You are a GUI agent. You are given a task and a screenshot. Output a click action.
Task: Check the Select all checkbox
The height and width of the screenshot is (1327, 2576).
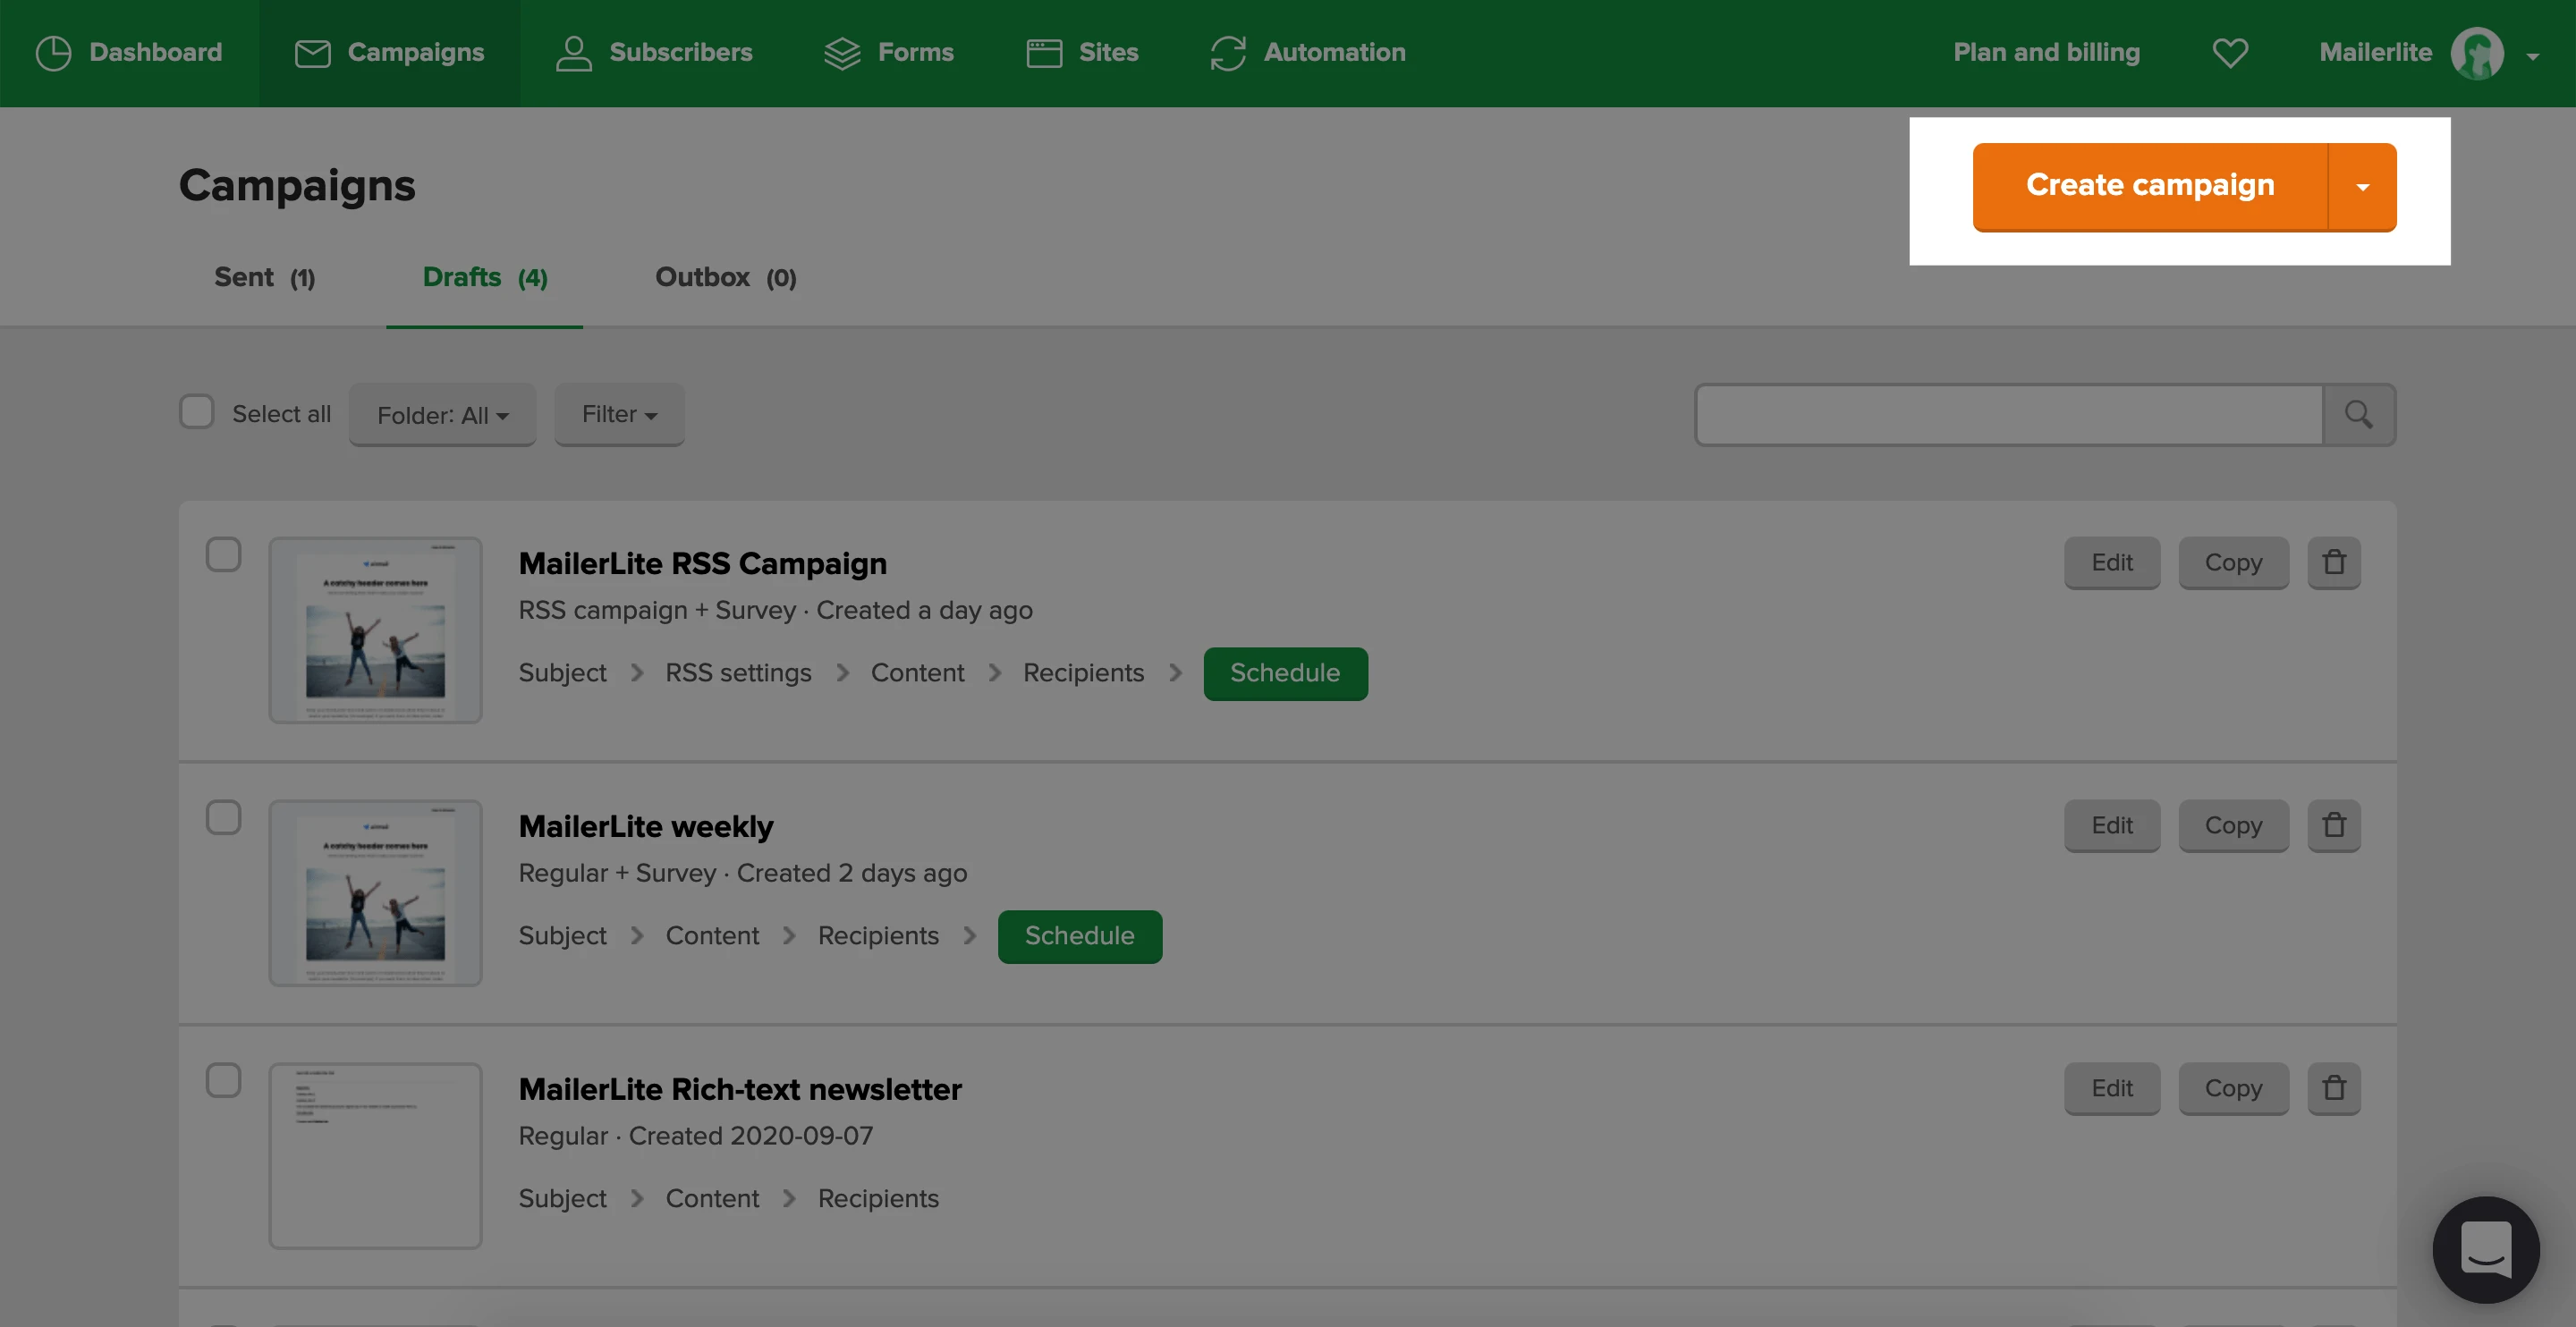click(x=197, y=412)
